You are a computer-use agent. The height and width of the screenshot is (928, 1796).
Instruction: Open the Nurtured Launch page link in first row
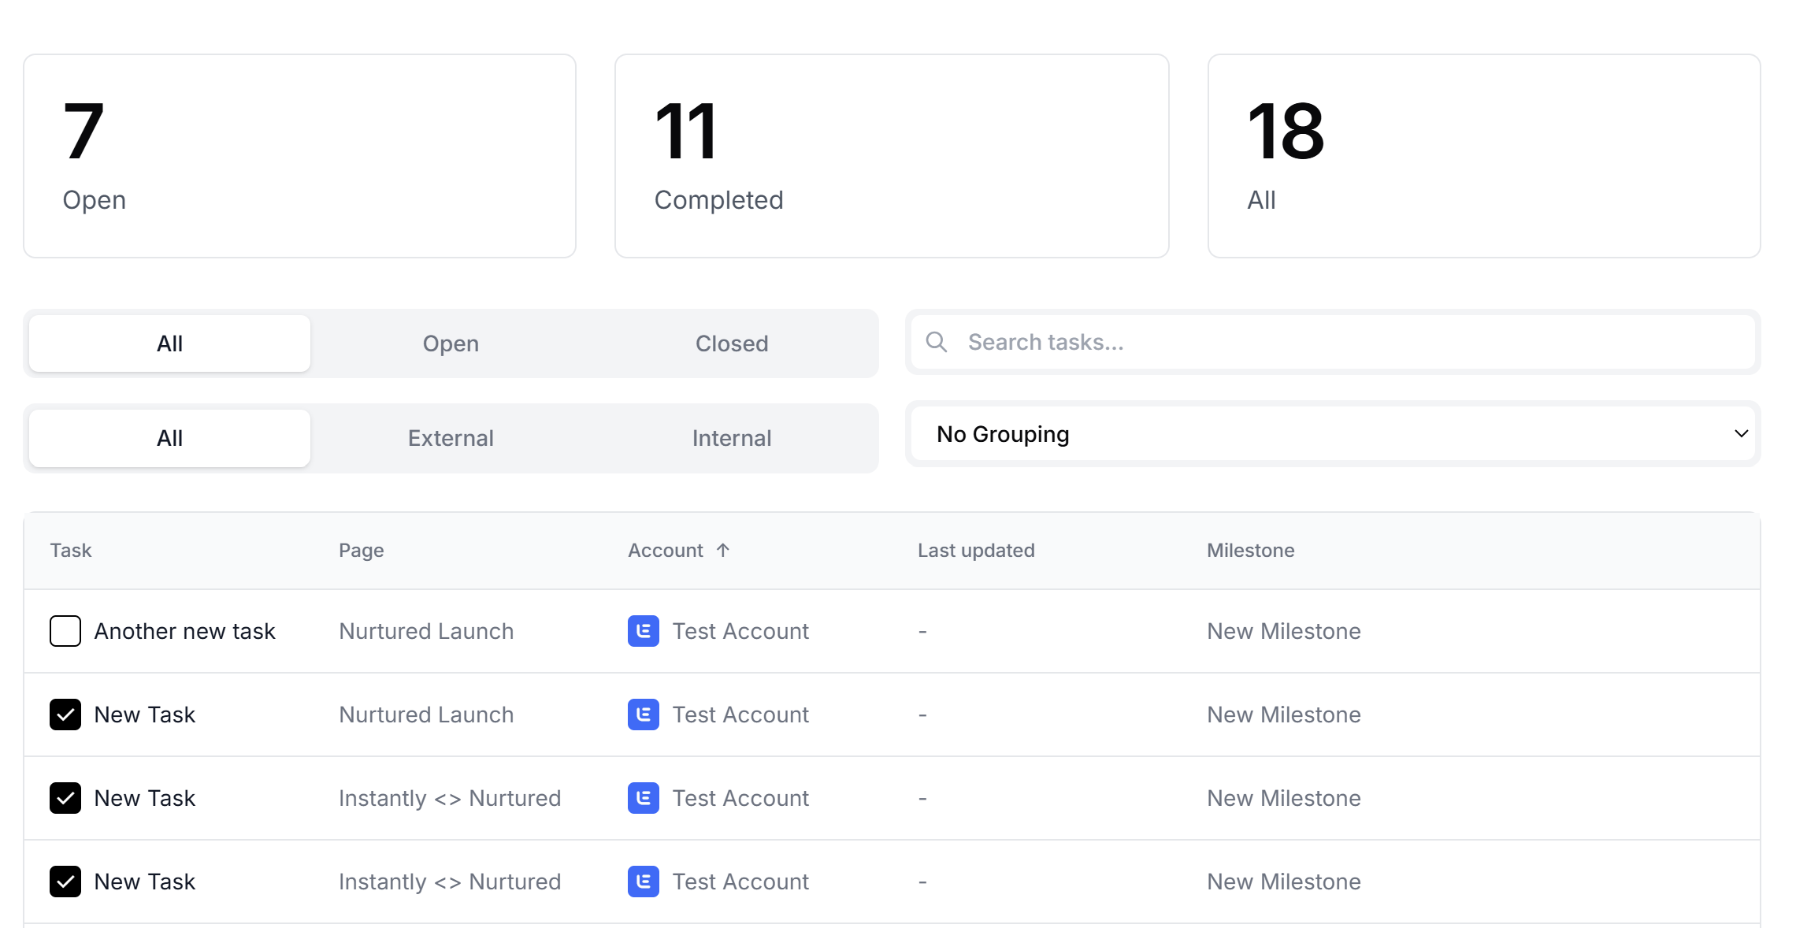point(426,631)
